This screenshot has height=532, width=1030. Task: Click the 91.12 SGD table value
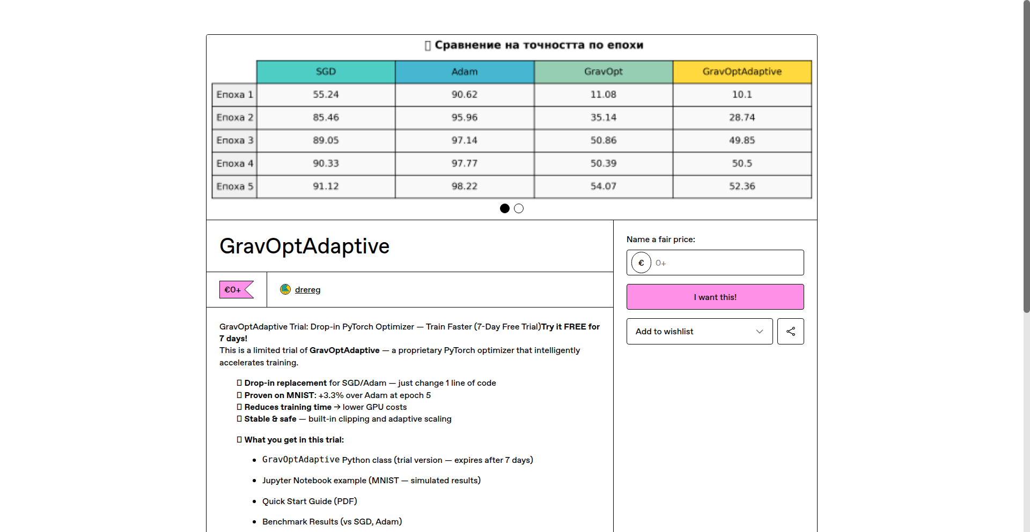(x=326, y=186)
